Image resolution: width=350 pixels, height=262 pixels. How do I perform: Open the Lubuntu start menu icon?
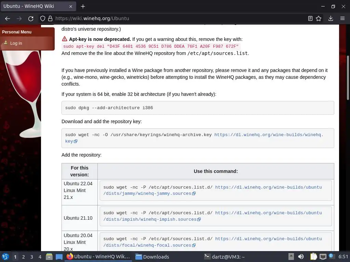[x=5, y=257]
